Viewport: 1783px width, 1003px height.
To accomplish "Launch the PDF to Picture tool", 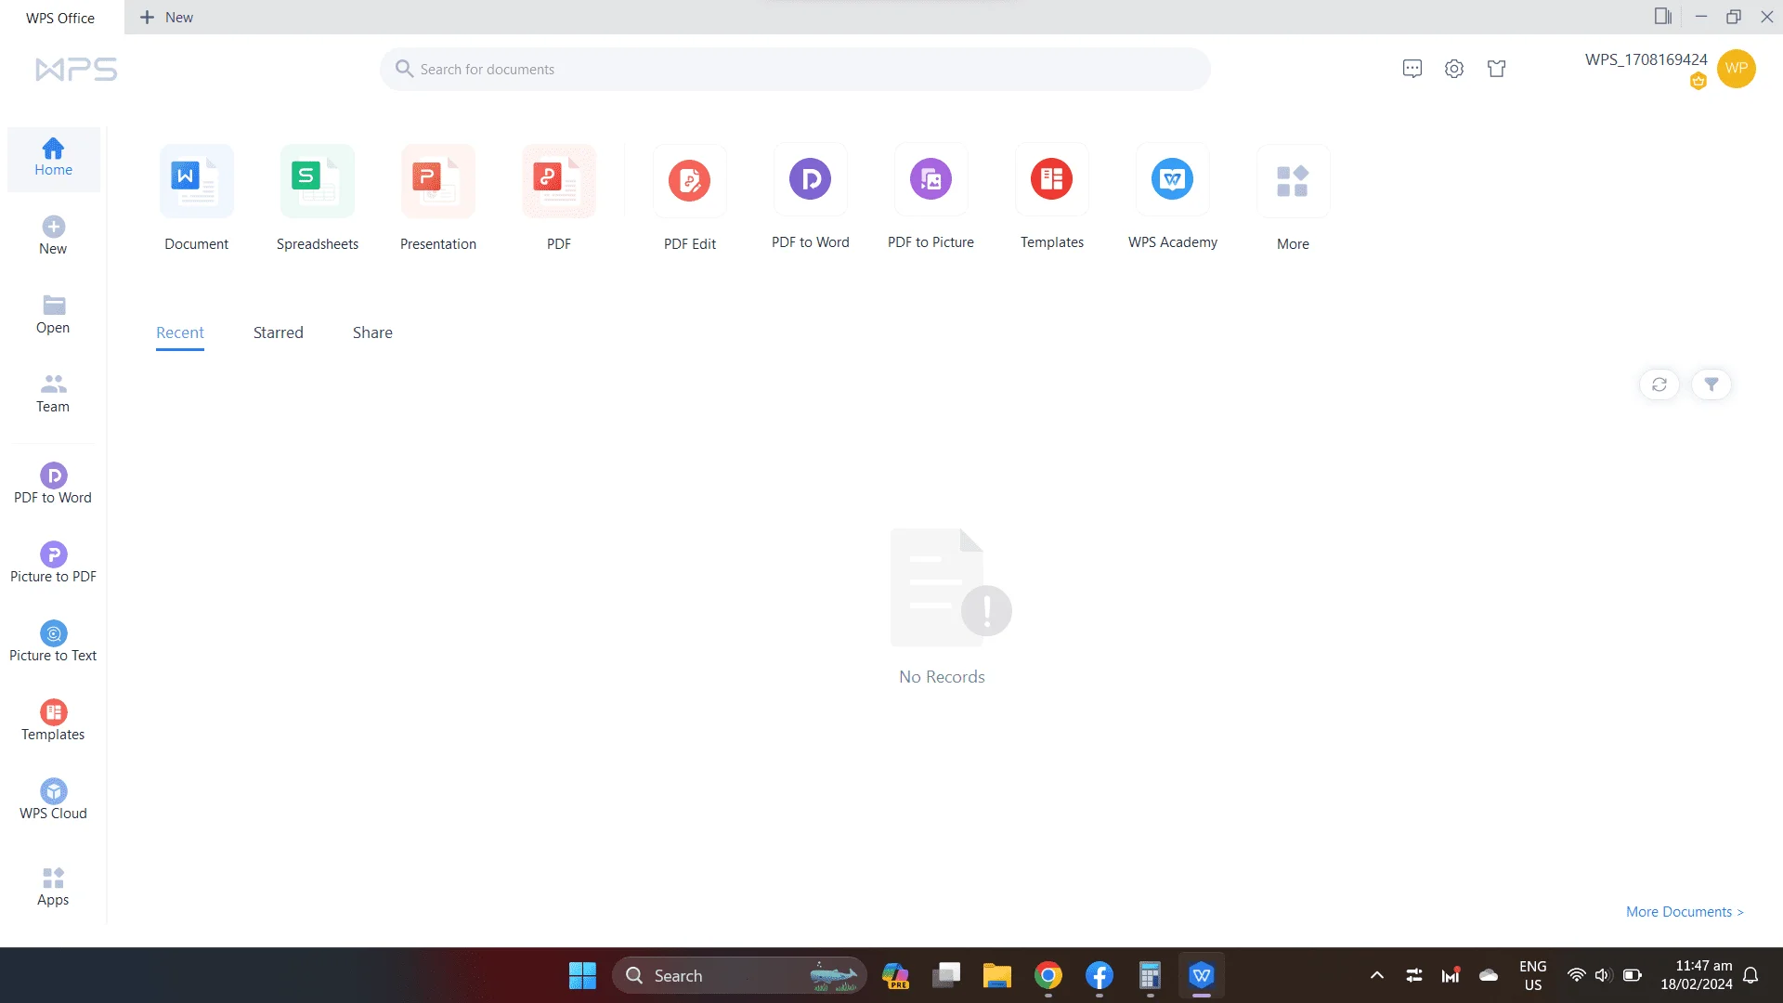I will pyautogui.click(x=931, y=179).
